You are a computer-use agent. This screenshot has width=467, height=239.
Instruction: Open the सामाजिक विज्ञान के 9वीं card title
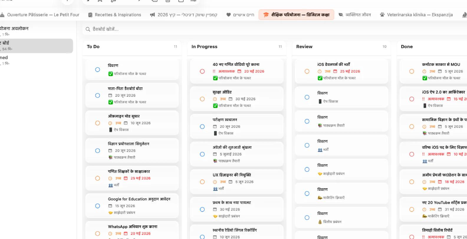pyautogui.click(x=444, y=120)
